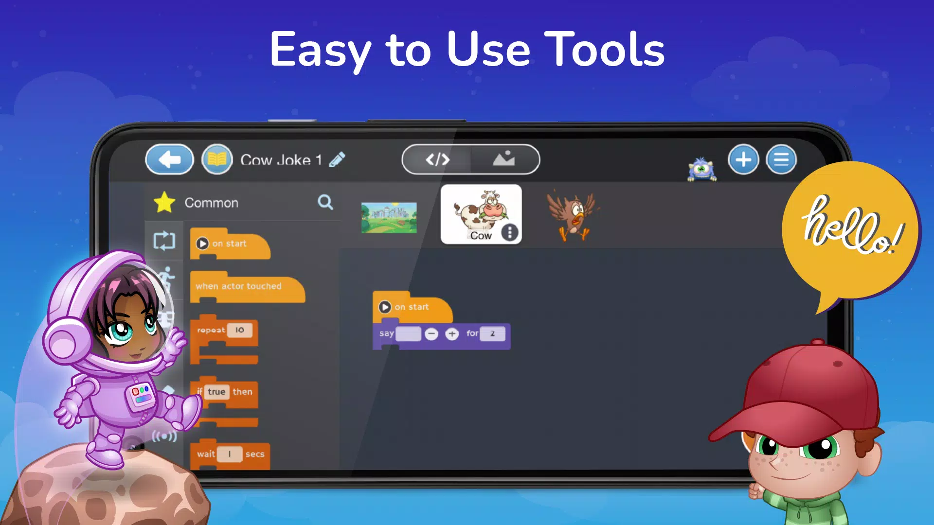
Task: Open the project book/tutorial icon
Action: [x=217, y=160]
